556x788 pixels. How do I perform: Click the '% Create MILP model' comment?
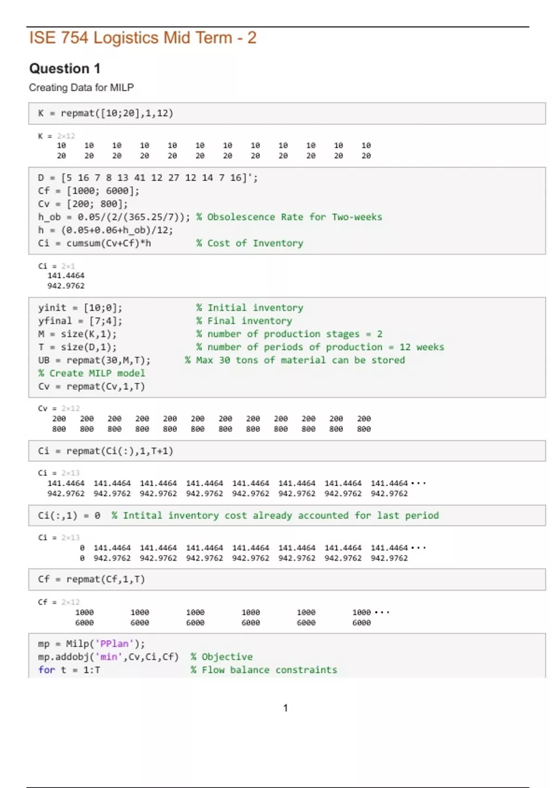pos(91,373)
